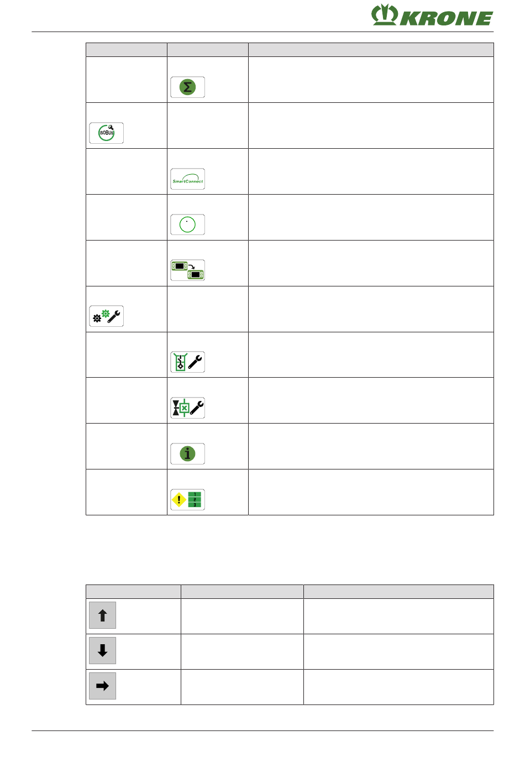Open the sensor test wrench icon

(x=188, y=362)
